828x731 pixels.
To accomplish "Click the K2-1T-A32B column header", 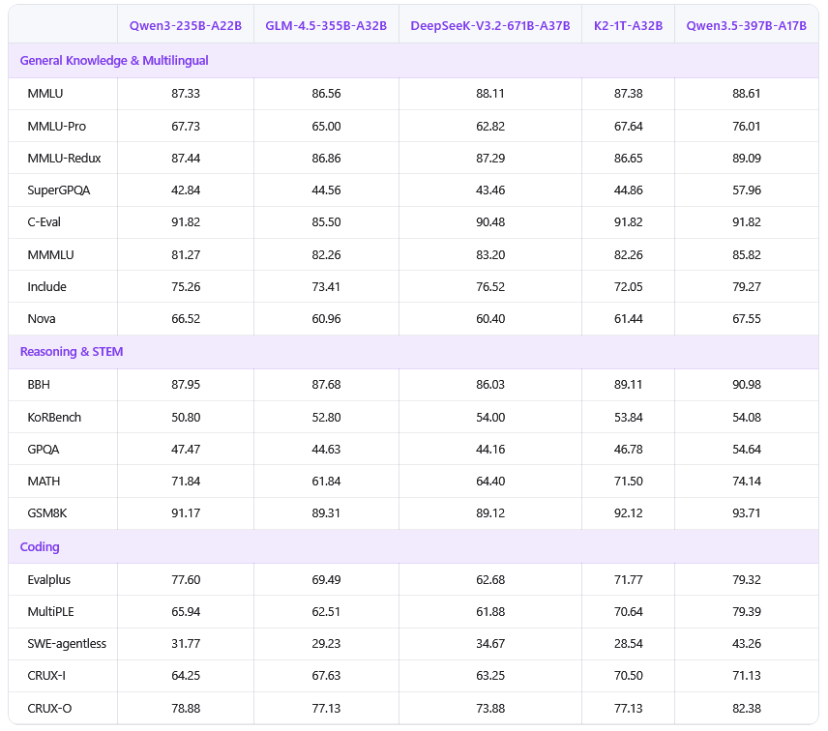I will pos(628,26).
